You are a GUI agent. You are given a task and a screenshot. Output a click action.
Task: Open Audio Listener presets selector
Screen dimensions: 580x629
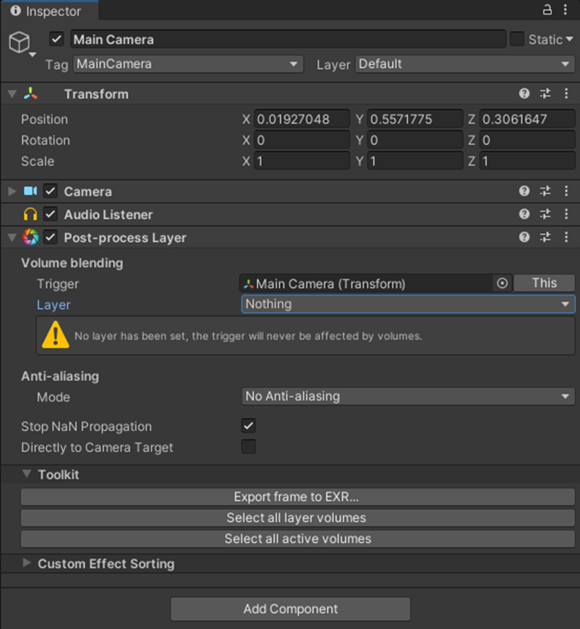[545, 214]
